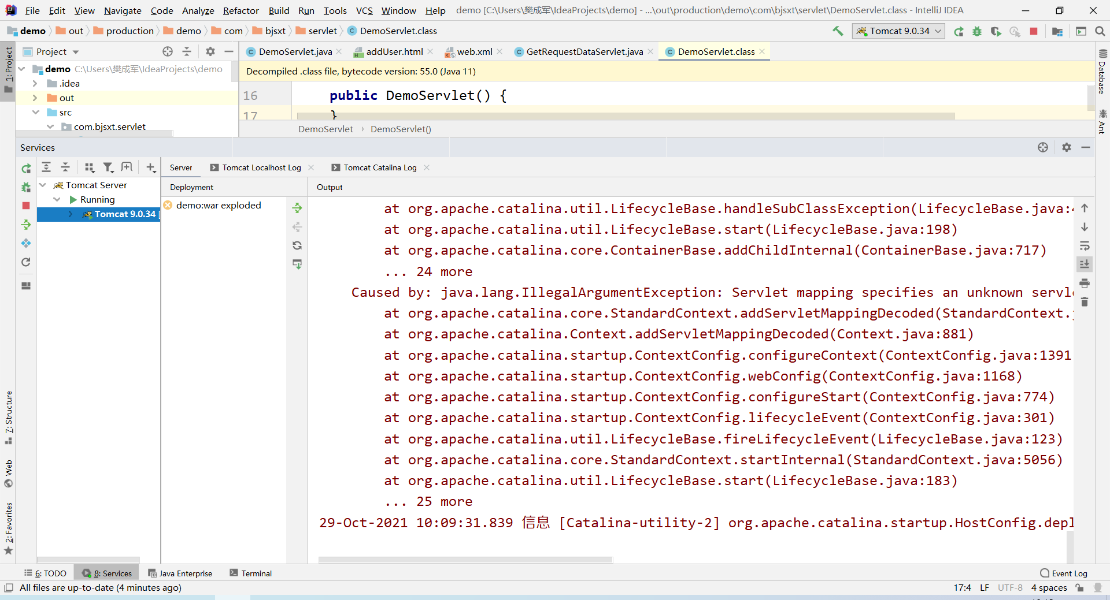Screen dimensions: 1110x600
Task: Click the Output console horizontal scrollbar
Action: [465, 560]
